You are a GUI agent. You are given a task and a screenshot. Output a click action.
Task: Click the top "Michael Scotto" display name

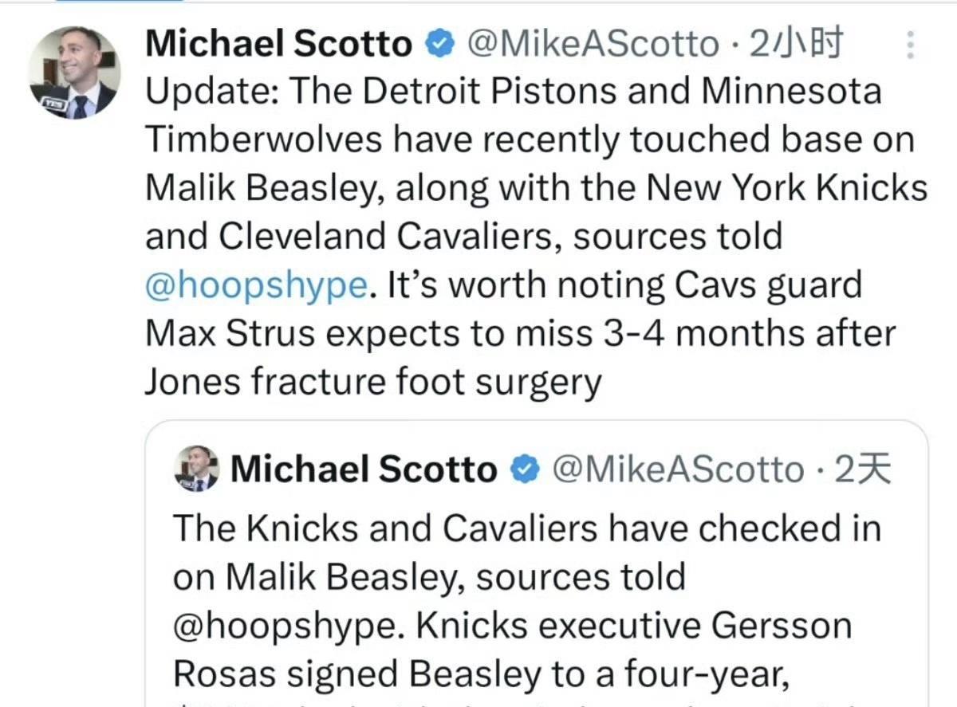279,45
